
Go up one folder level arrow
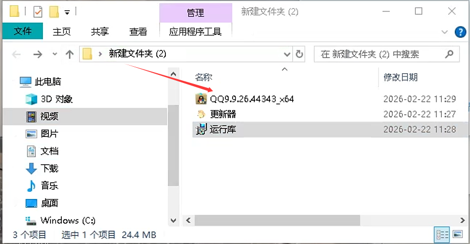pyautogui.click(x=69, y=54)
